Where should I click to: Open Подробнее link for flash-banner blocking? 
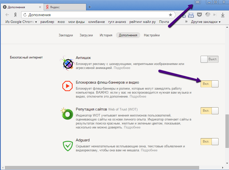pos(138,97)
